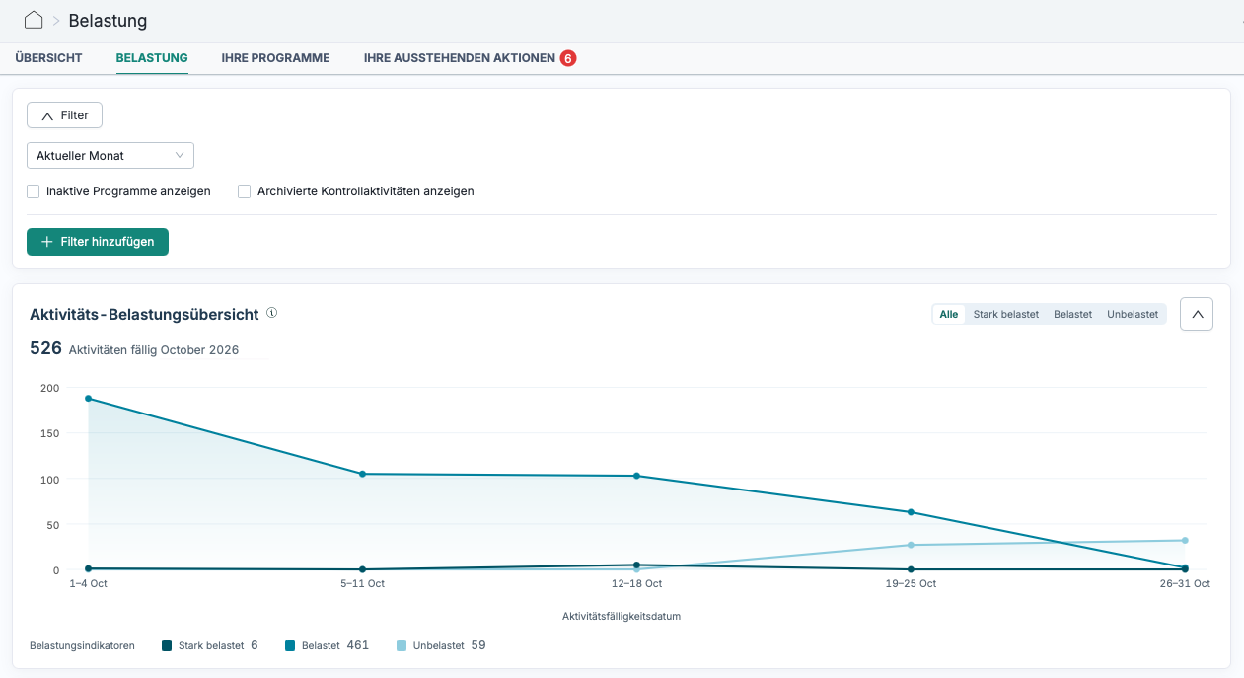Viewport: 1244px width, 678px height.
Task: Click the 26–31 Oct axis label
Action: pos(1185,584)
